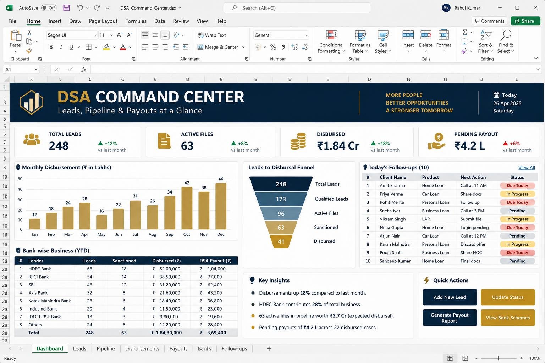Redo the last undone action
This screenshot has width=545, height=363.
(x=97, y=8)
